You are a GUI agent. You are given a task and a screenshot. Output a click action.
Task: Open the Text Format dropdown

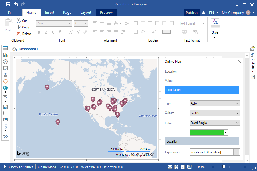pos(192,23)
